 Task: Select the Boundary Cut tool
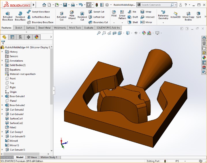(x=98, y=22)
